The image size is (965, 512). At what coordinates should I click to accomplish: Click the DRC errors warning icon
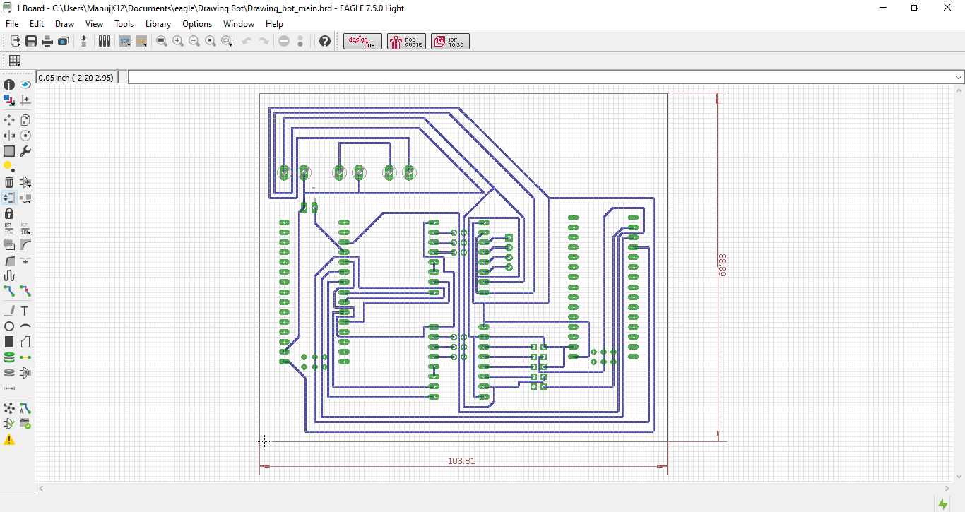point(8,439)
